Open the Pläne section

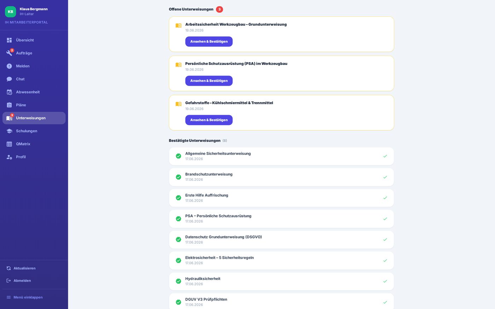tap(34, 105)
